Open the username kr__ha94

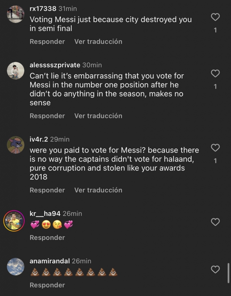click(x=45, y=214)
